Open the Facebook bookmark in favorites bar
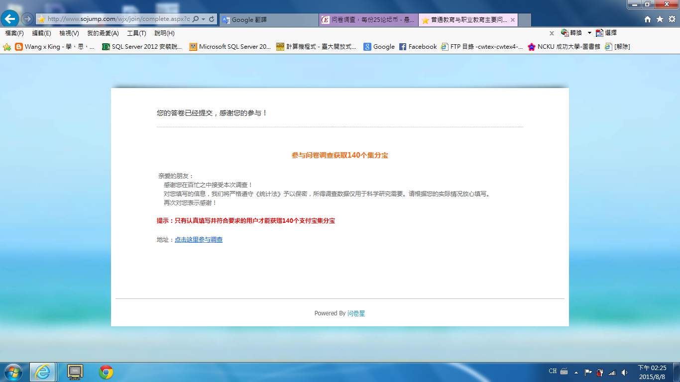The width and height of the screenshot is (680, 382). pos(417,47)
